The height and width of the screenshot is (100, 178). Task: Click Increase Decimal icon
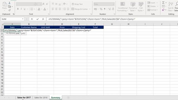point(109,9)
